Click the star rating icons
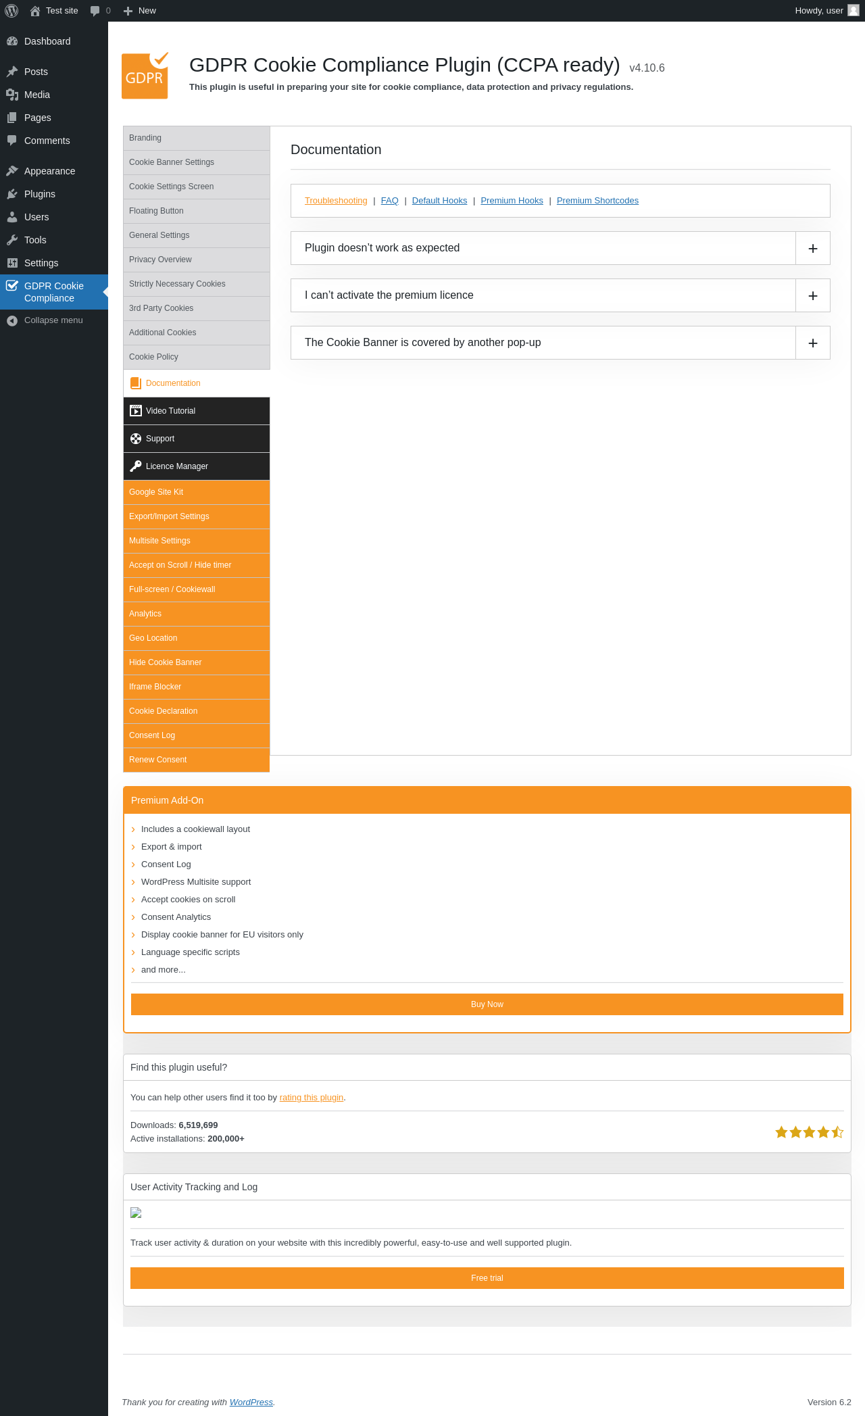865x1416 pixels. (809, 1132)
